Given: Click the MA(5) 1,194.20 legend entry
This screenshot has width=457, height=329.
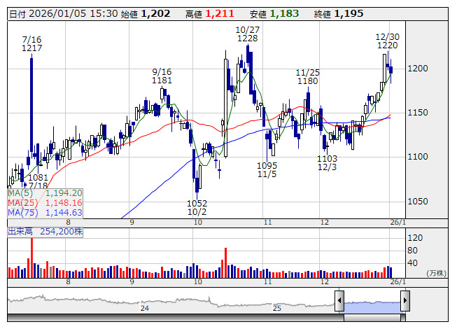Looking at the screenshot, I should pos(45,193).
